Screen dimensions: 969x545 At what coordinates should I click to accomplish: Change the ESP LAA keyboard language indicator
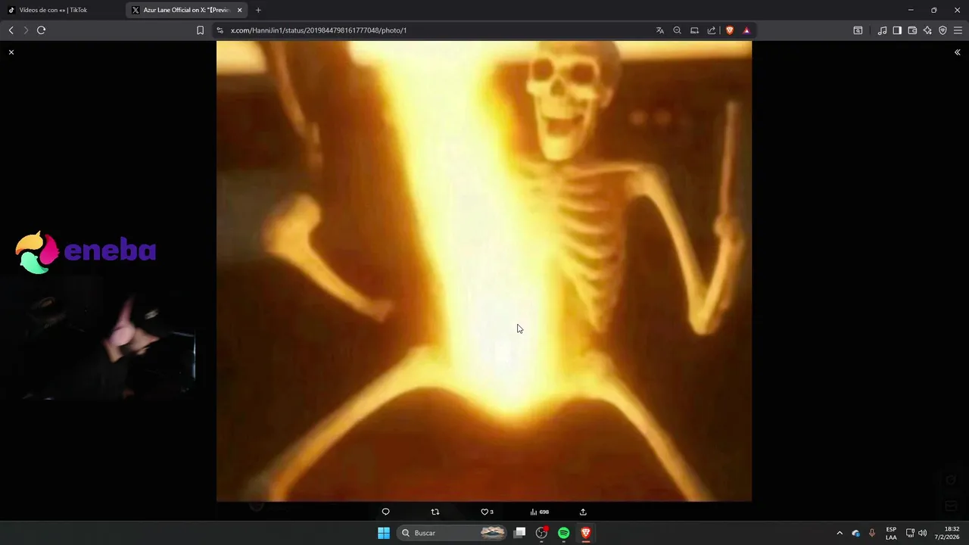click(891, 533)
